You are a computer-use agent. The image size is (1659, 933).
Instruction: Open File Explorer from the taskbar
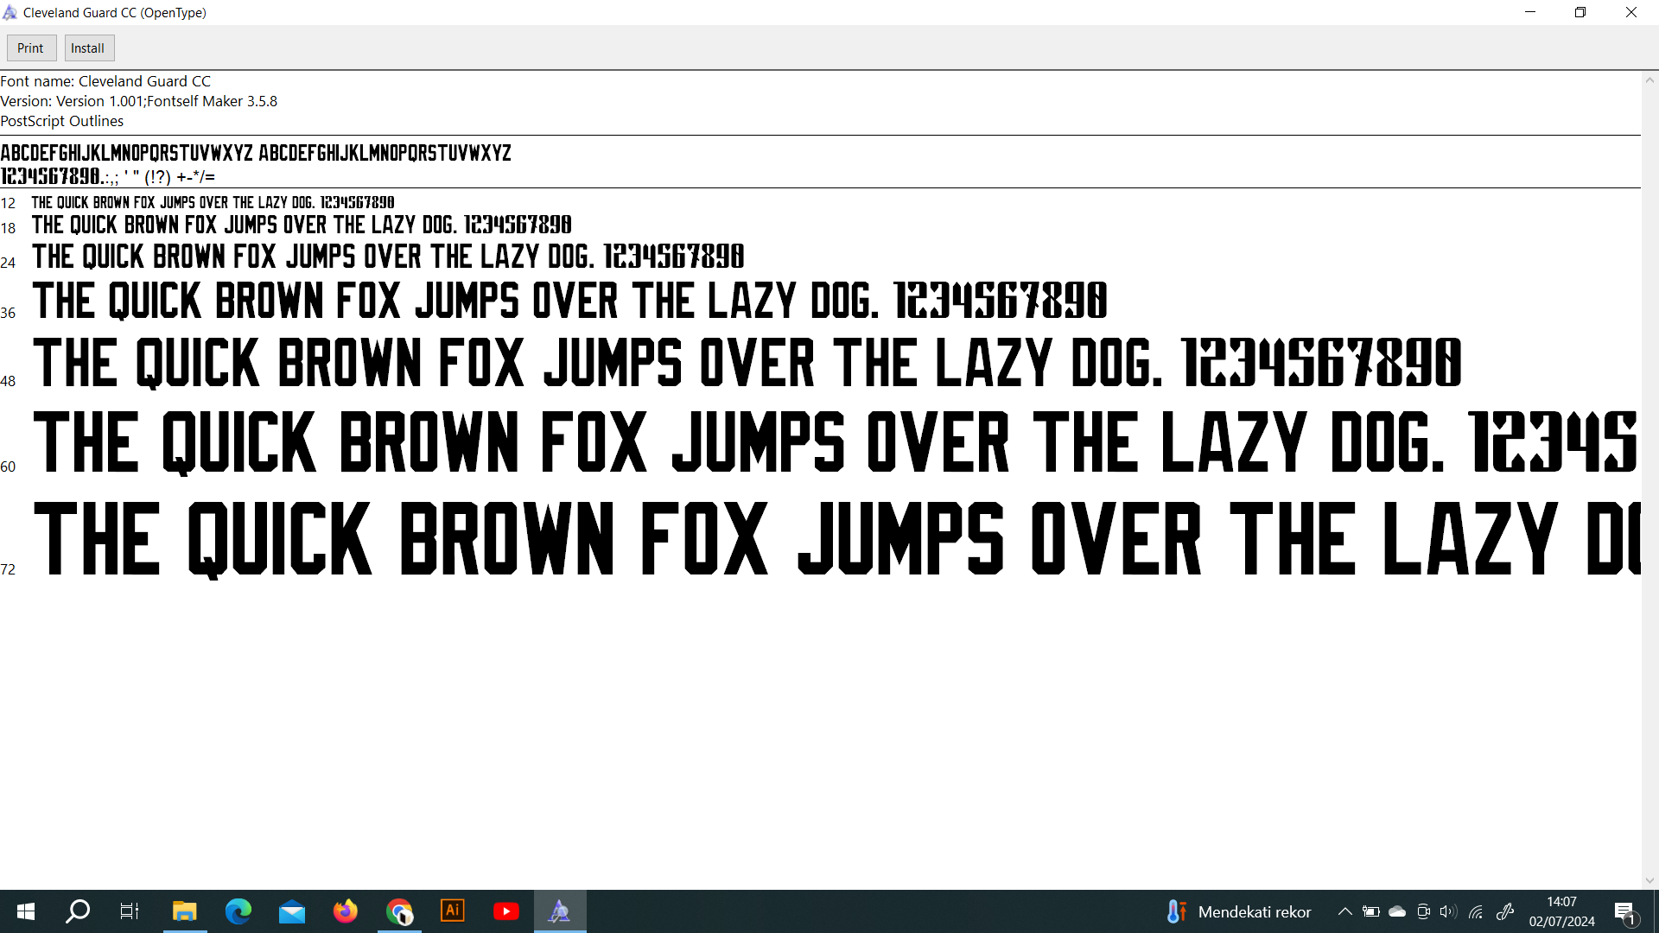185,911
